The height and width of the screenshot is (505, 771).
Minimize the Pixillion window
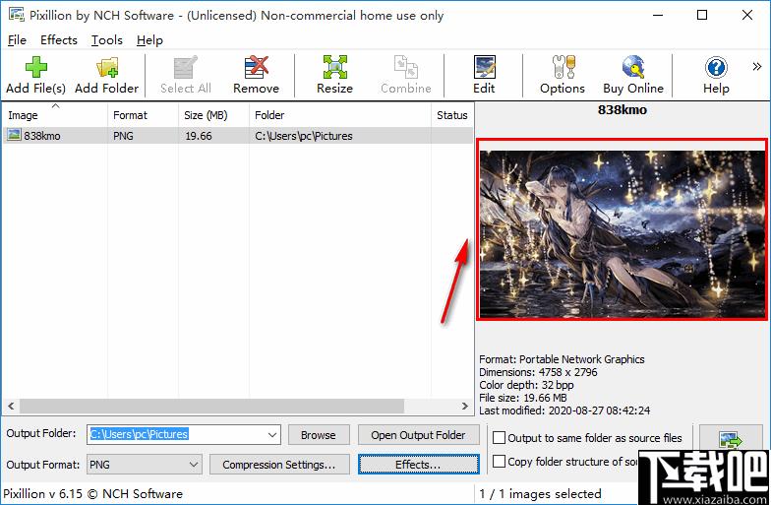tap(658, 15)
